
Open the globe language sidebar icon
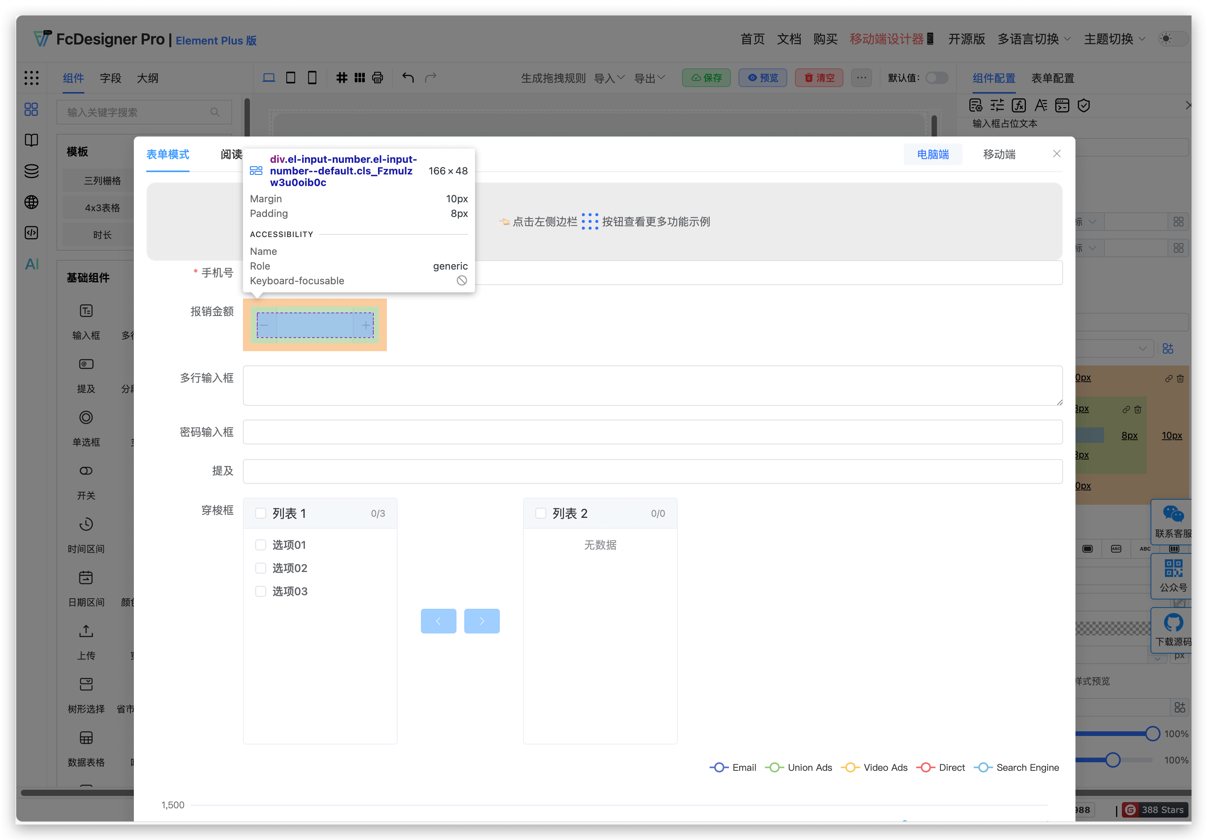point(32,202)
